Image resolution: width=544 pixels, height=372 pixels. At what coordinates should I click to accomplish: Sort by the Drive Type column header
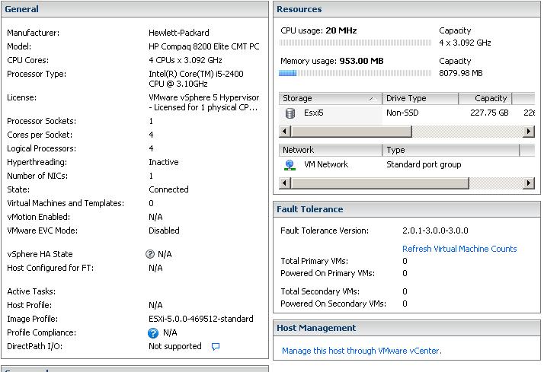tap(420, 98)
